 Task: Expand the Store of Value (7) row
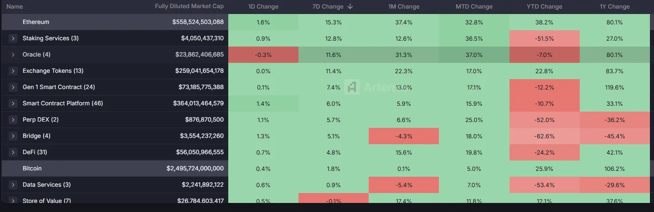(13, 200)
